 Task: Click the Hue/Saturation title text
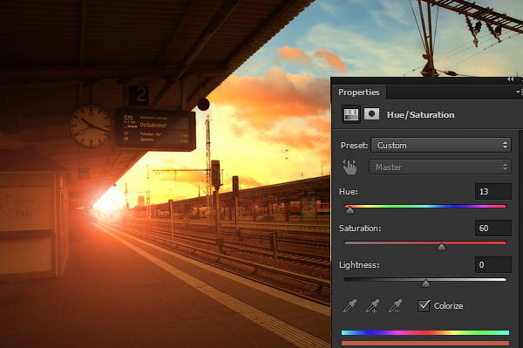[x=421, y=115]
